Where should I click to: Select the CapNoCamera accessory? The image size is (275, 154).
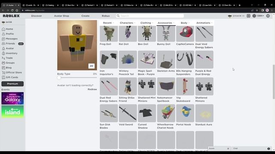185,36
